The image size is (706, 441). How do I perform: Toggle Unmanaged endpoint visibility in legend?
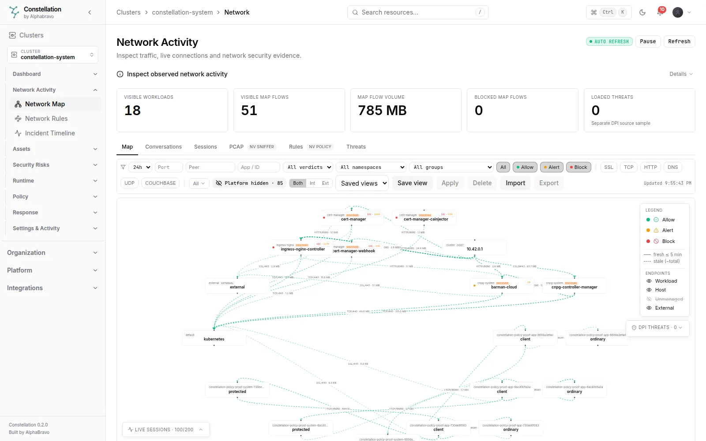click(649, 299)
